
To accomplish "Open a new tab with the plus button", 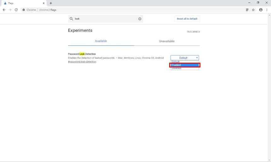I will click(51, 3).
